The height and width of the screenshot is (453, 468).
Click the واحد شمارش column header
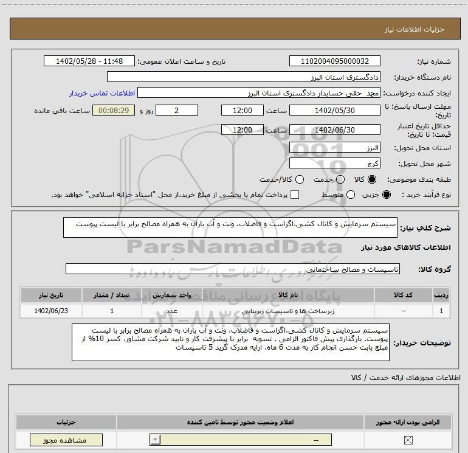(x=172, y=295)
